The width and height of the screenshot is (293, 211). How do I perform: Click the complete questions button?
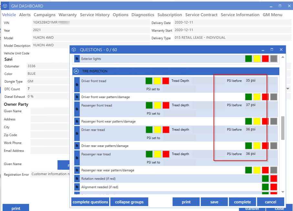(x=90, y=202)
